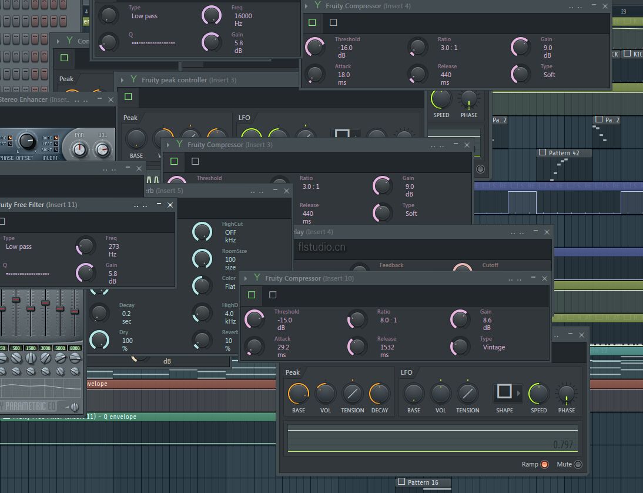Select the Pattern 16 clip in playlist
Screen dimensions: 643x493
(422, 482)
